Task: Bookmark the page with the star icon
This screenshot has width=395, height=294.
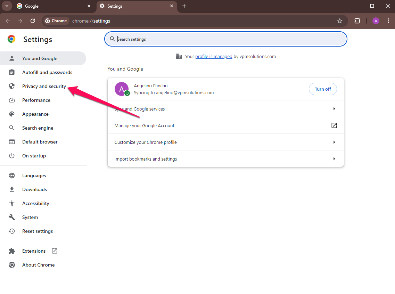Action: (x=339, y=21)
